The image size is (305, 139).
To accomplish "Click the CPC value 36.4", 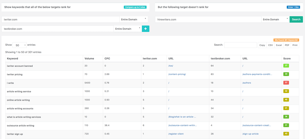I will click(107, 126).
